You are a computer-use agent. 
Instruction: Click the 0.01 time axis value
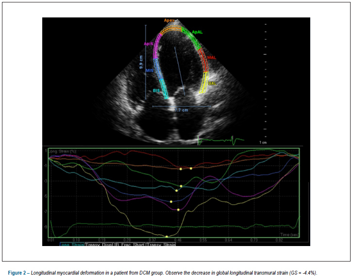(51, 240)
